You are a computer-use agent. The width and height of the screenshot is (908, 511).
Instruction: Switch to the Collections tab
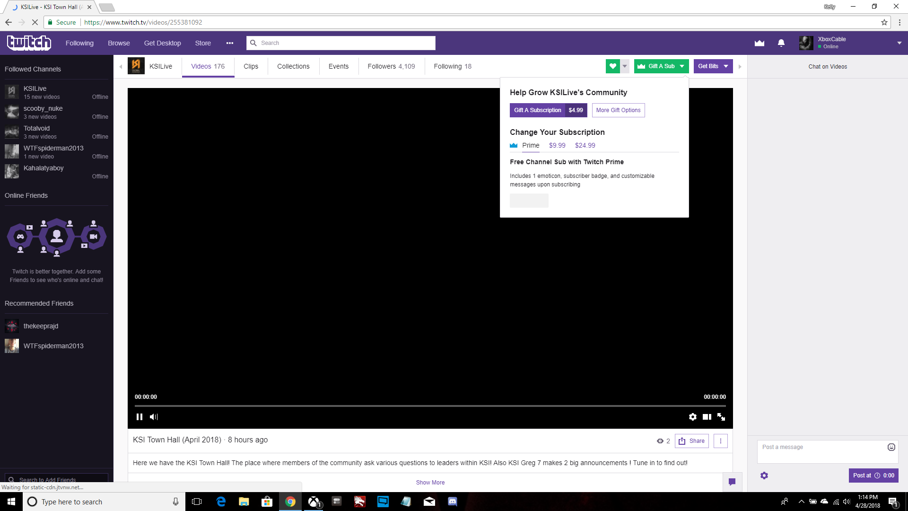tap(294, 66)
